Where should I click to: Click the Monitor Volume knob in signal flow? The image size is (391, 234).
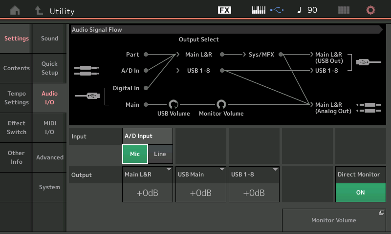coord(221,104)
